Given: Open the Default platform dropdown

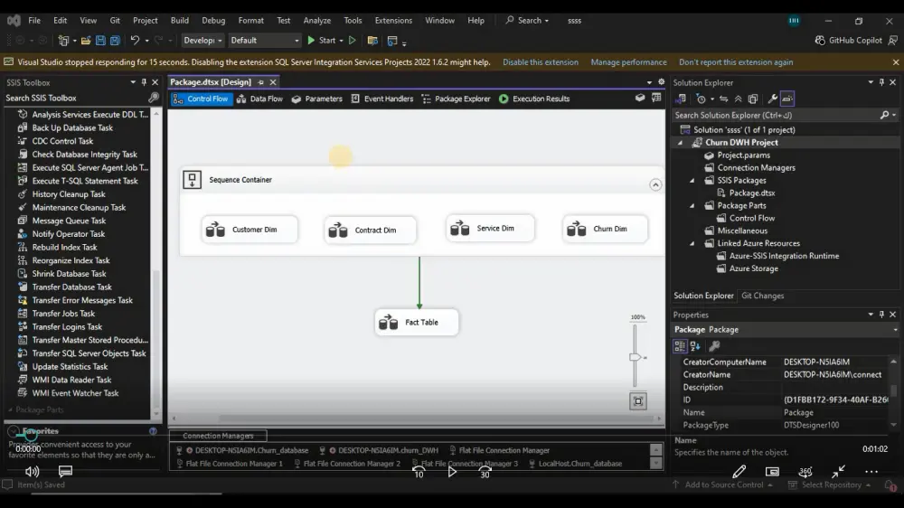Looking at the screenshot, I should coord(265,41).
